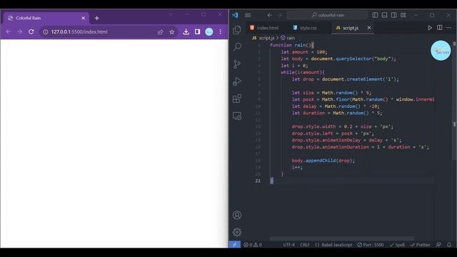Run the code with the play button
This screenshot has height=257, width=457.
(430, 28)
